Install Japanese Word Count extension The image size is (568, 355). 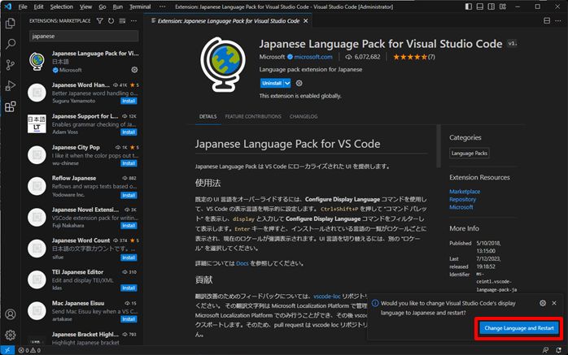(x=129, y=258)
